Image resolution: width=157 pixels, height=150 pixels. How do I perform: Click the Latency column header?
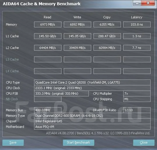click(x=137, y=17)
